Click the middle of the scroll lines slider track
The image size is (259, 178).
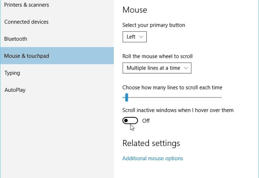[172, 97]
